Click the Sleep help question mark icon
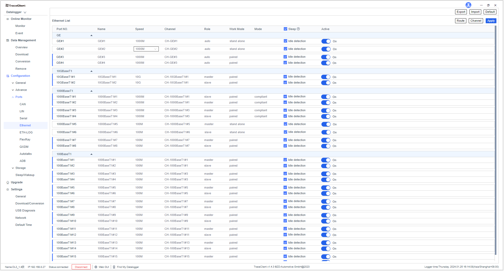Screen dimensions: 504x271 coord(298,29)
